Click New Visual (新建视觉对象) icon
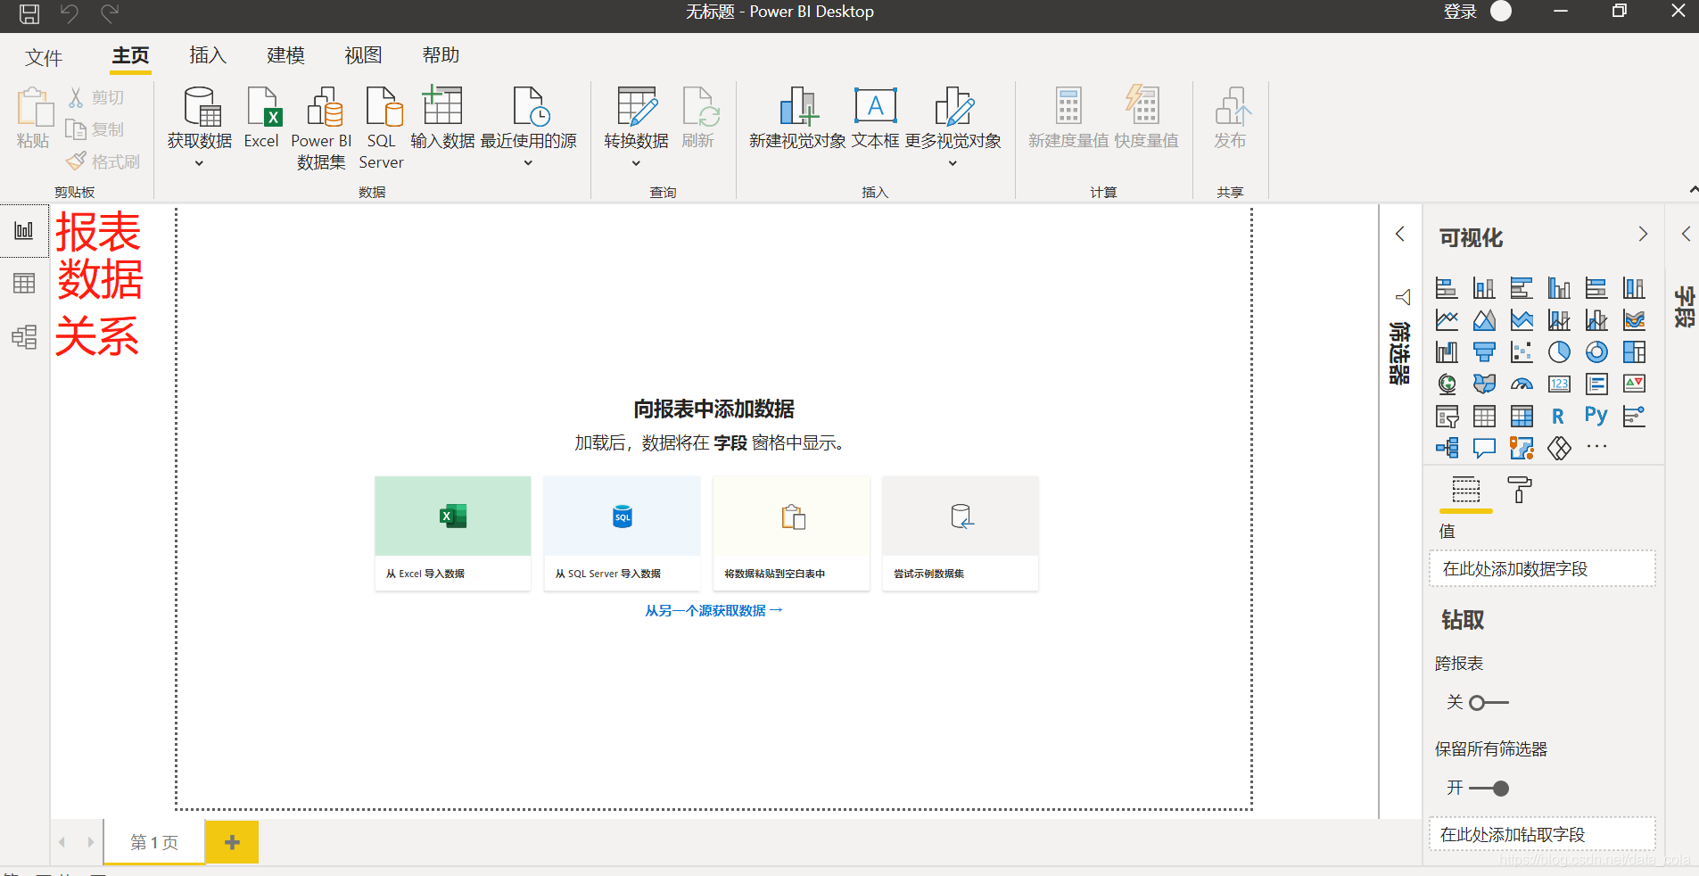 click(798, 107)
